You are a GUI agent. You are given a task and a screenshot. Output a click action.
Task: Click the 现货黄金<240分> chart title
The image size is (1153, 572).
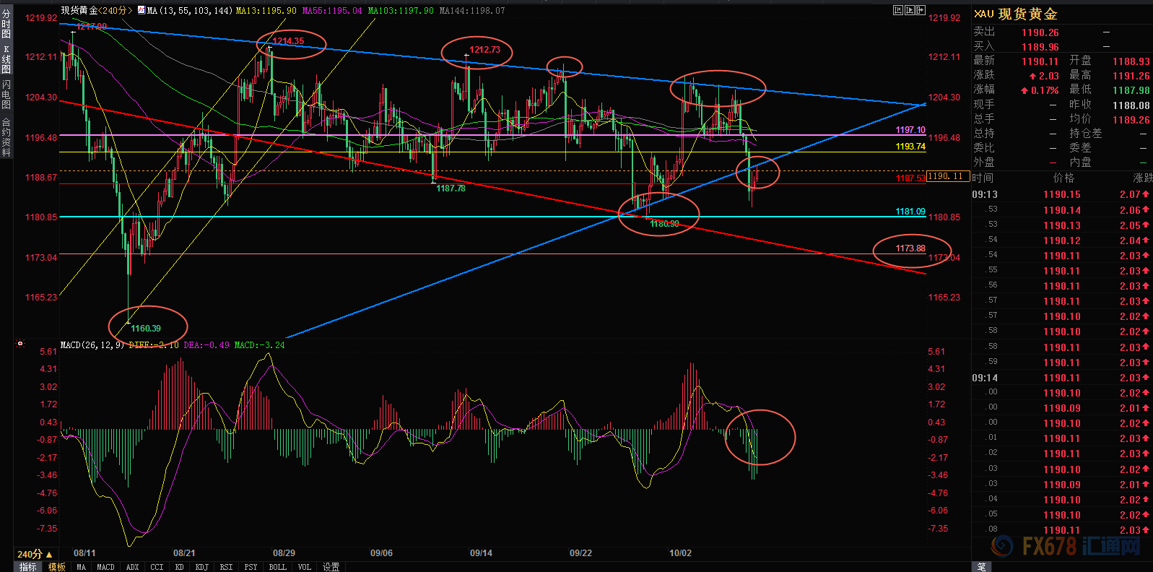tap(97, 11)
